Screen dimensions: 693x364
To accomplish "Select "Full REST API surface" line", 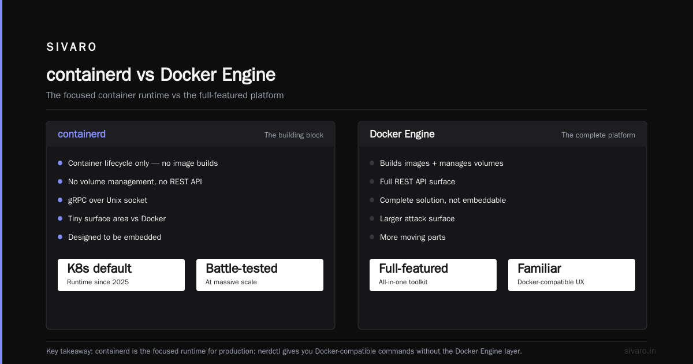I will [x=418, y=181].
